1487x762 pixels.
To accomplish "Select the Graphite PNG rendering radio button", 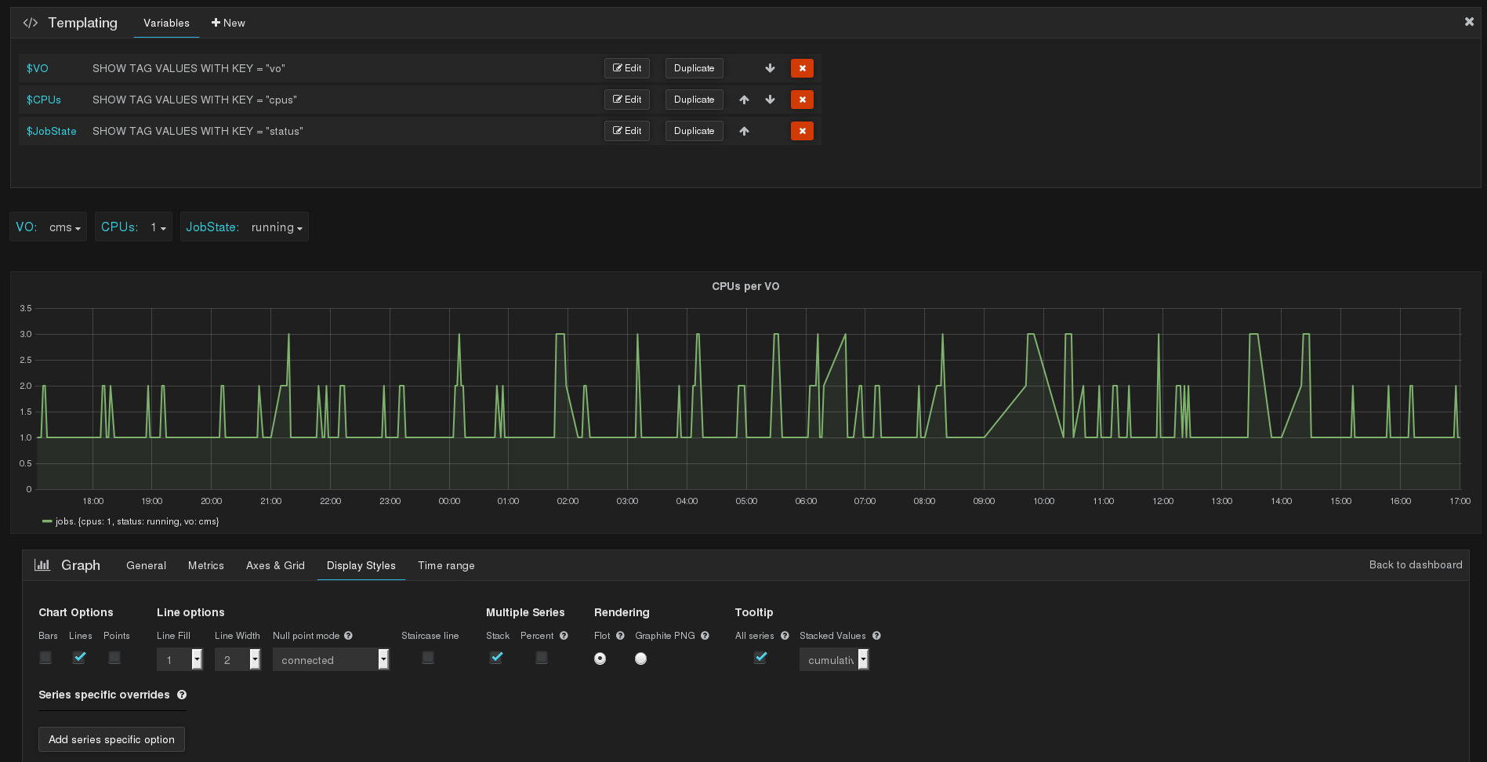I will [640, 659].
